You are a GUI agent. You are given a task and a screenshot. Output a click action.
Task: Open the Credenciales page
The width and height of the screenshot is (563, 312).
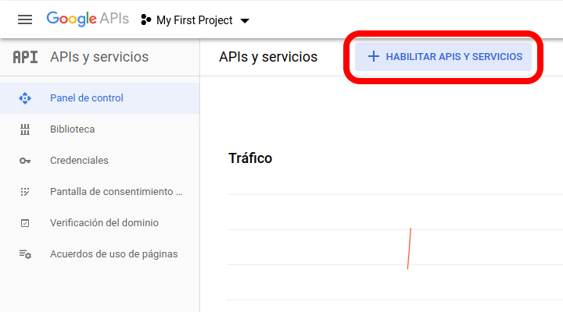(x=99, y=161)
